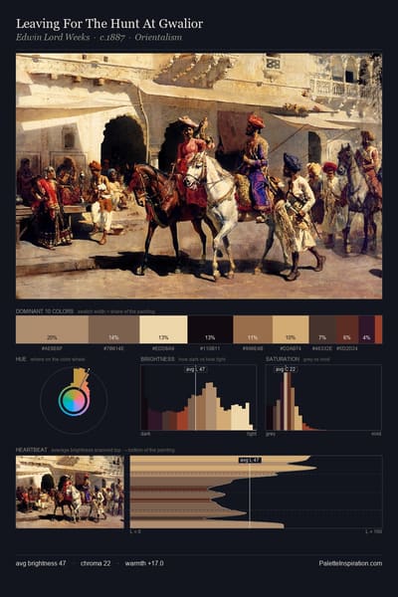Click the title Leaving For The Hunt At Gwalior
Image resolution: width=398 pixels, height=597 pixels.
click(109, 24)
